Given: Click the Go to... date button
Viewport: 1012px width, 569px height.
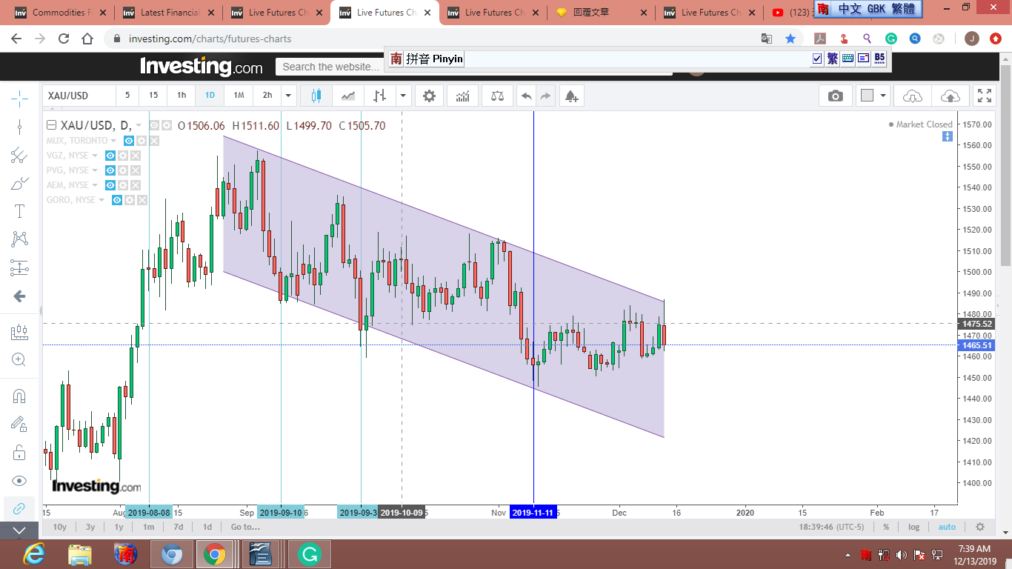Looking at the screenshot, I should [245, 527].
